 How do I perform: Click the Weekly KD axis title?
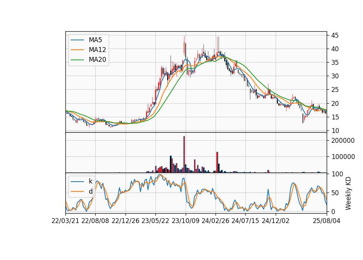coord(348,193)
